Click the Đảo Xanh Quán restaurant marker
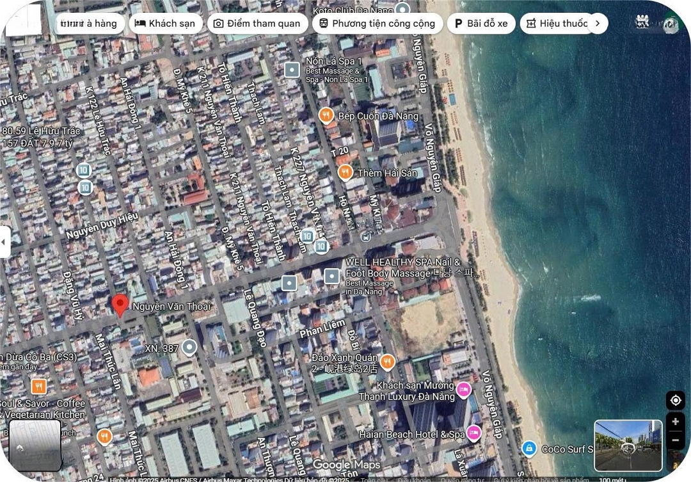This screenshot has height=482, width=691. [387, 363]
